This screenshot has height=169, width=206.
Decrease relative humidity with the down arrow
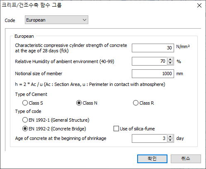click(x=170, y=63)
